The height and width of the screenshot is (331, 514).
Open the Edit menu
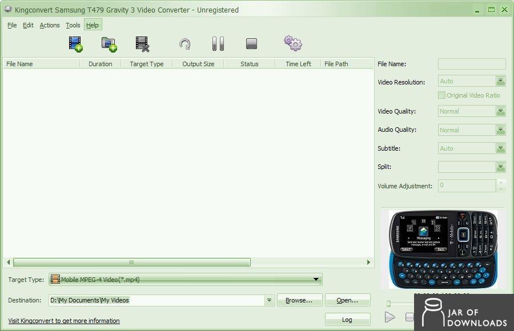(x=28, y=25)
